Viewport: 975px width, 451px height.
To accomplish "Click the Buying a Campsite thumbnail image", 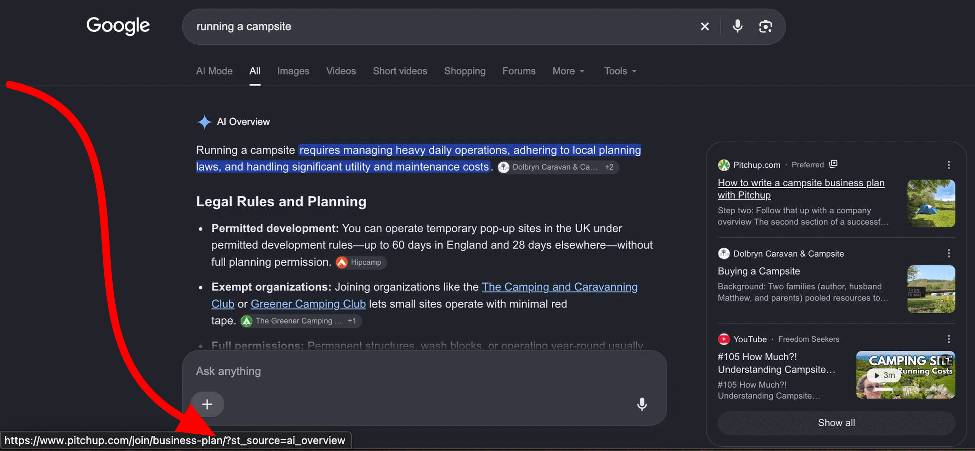I will point(931,289).
